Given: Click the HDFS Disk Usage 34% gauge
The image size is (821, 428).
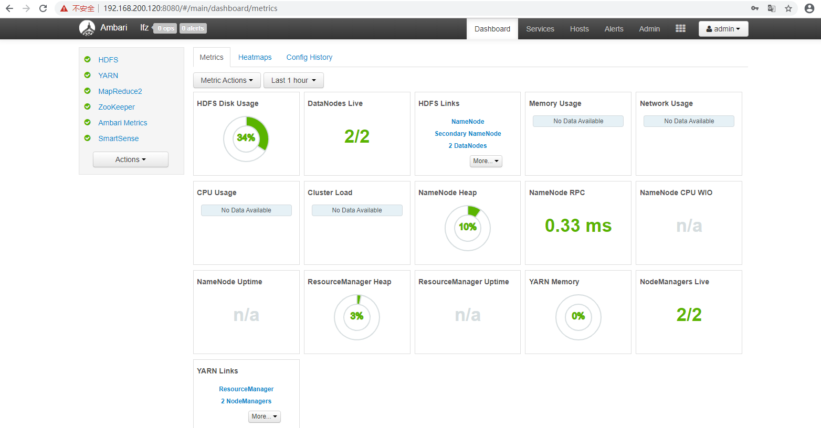Looking at the screenshot, I should pyautogui.click(x=246, y=138).
